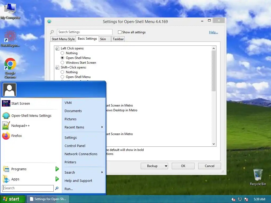Click the Shift+Click opens setting icon
The height and width of the screenshot is (203, 271).
57,67
